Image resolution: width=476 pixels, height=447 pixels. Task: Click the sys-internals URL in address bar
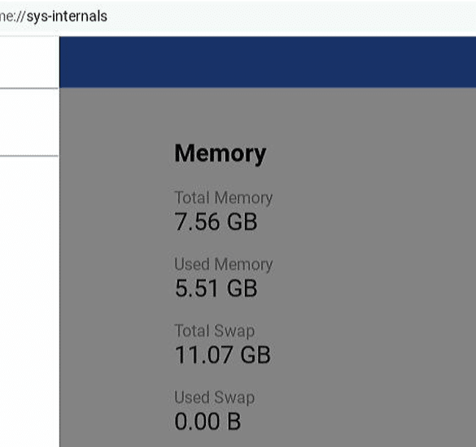(54, 16)
